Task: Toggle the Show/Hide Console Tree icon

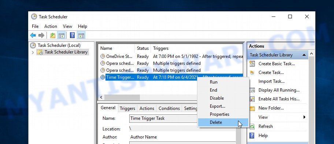Action: [62, 36]
